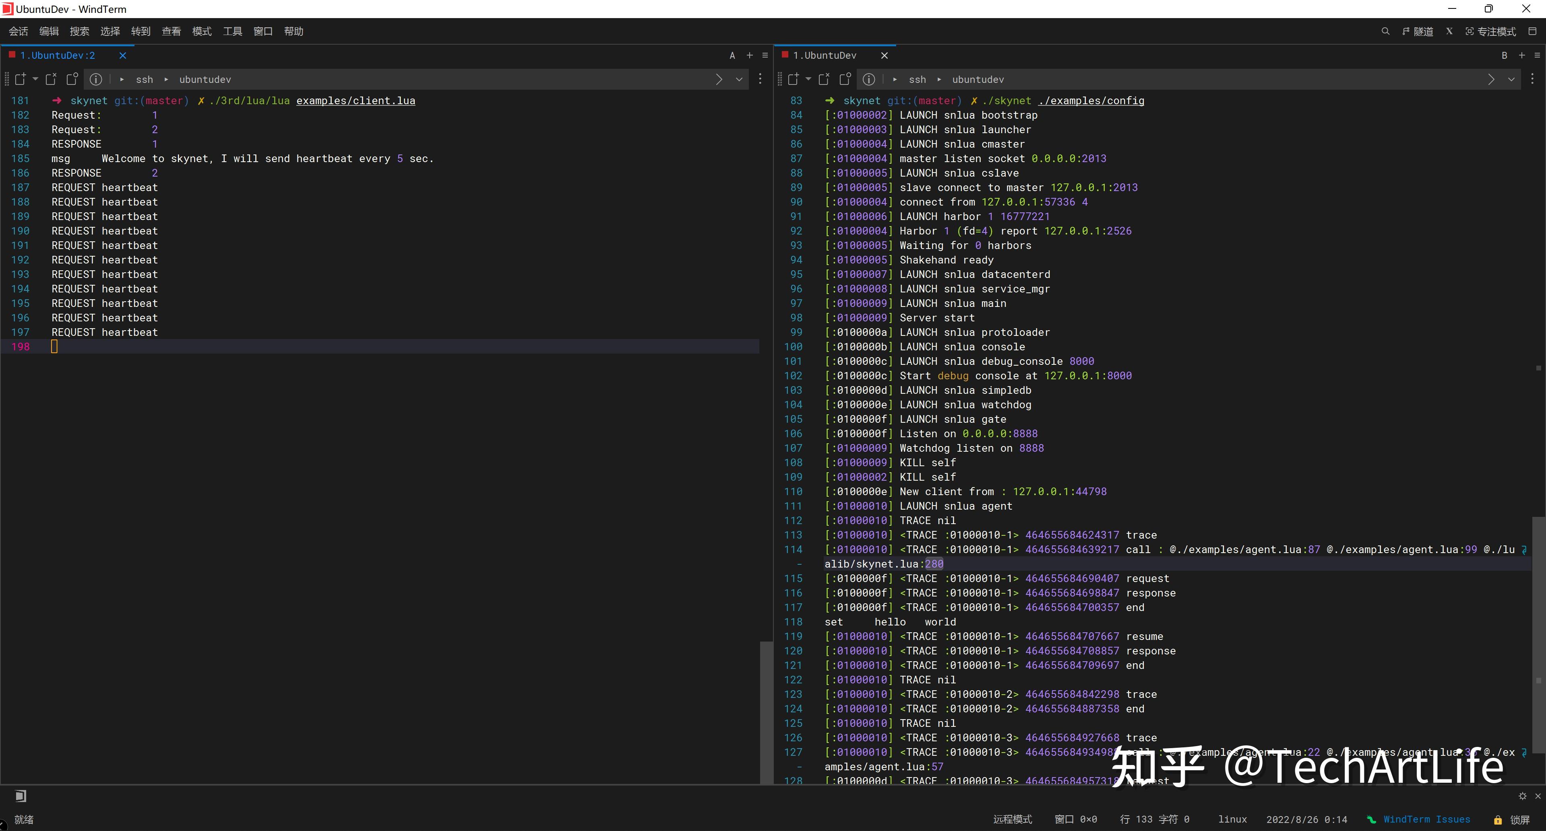The width and height of the screenshot is (1546, 831).
Task: Open the 选择 menu
Action: [x=110, y=31]
